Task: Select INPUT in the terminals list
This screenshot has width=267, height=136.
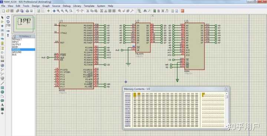Action: pyautogui.click(x=15, y=42)
